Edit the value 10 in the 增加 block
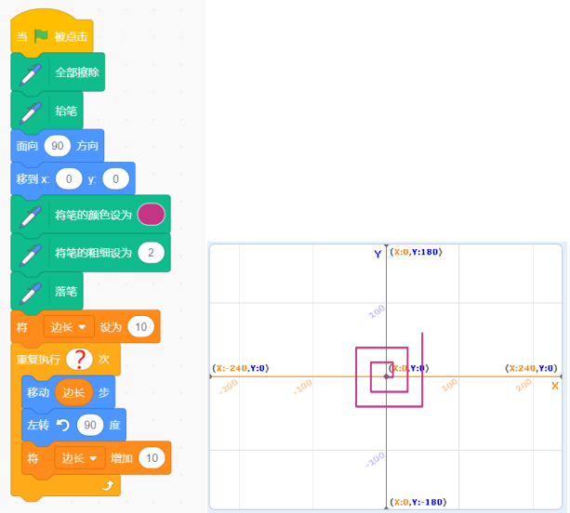The width and height of the screenshot is (570, 513). pyautogui.click(x=152, y=458)
